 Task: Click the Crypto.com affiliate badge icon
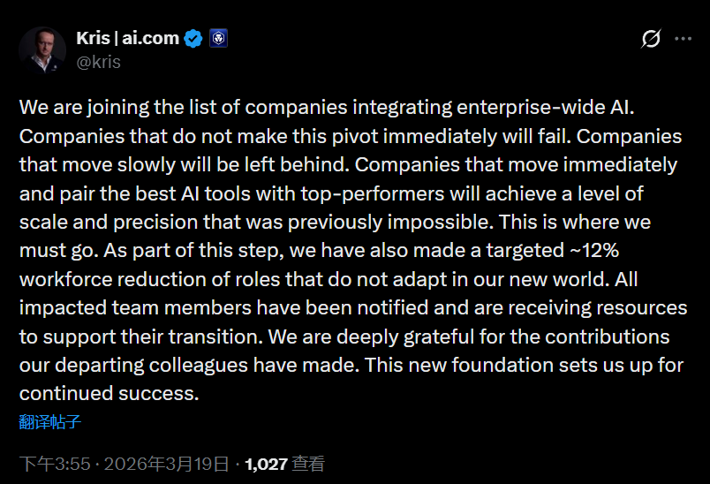[x=218, y=39]
